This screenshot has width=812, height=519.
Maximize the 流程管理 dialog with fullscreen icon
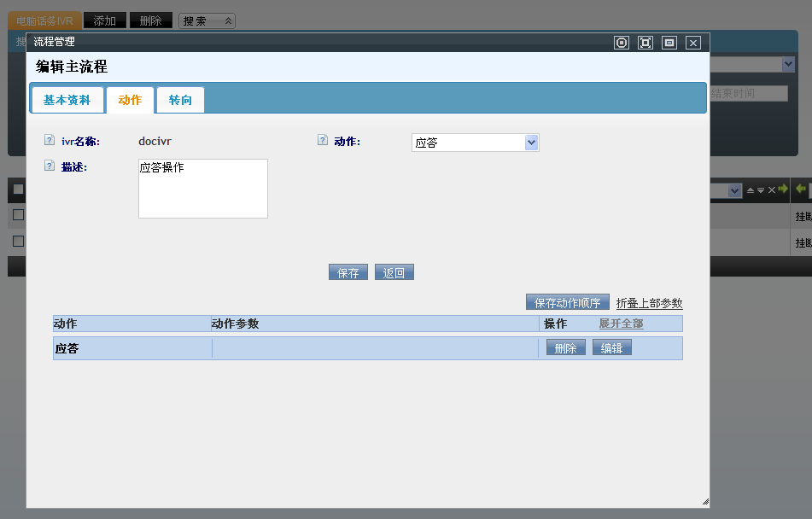(646, 43)
